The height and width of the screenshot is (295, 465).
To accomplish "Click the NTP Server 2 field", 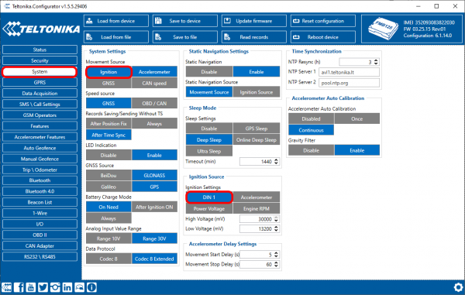I will [349, 83].
